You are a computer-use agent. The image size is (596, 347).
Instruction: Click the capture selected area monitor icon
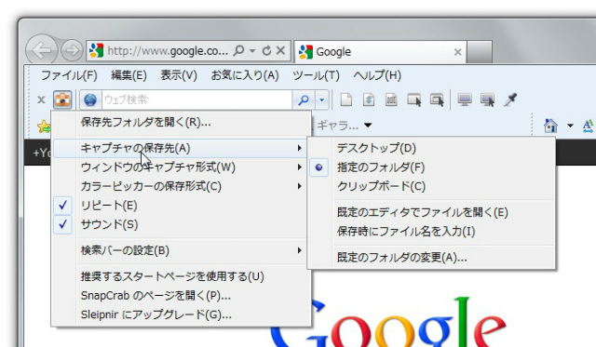487,100
